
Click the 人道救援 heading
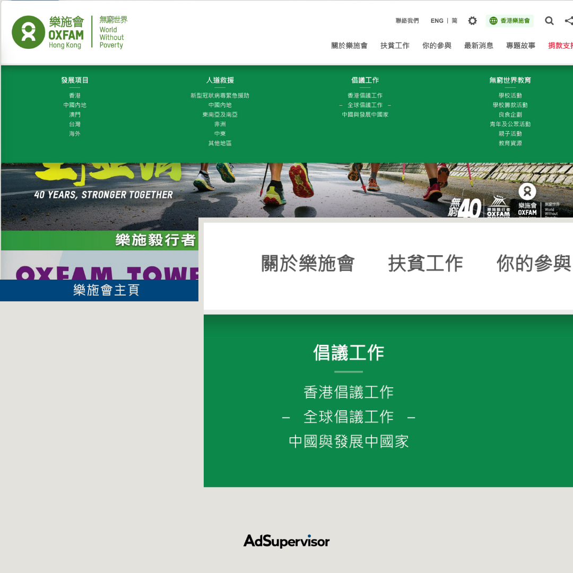click(220, 80)
